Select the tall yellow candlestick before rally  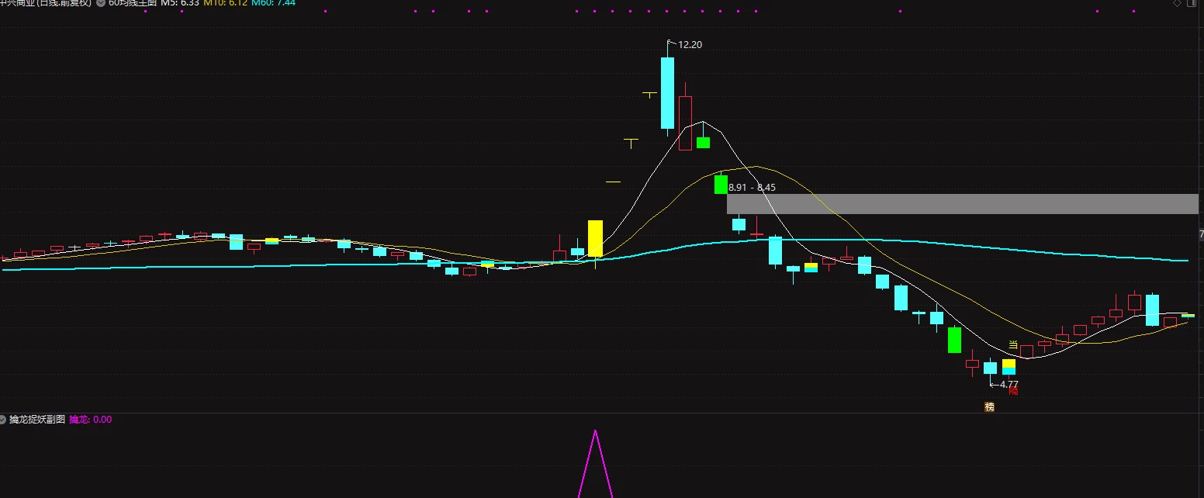click(x=595, y=239)
